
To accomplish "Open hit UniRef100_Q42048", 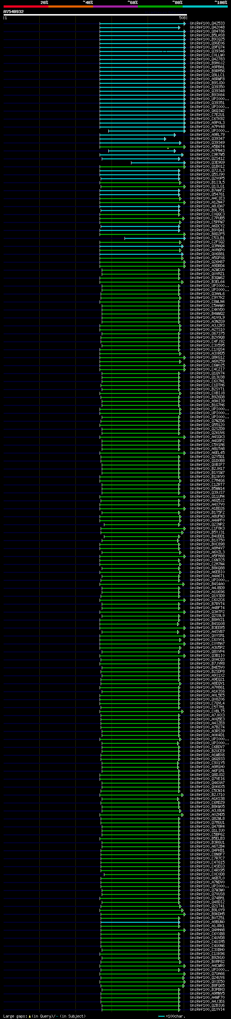I will click(207, 27).
